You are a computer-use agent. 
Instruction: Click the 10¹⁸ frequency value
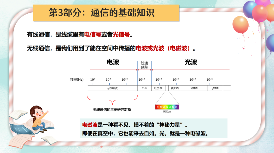tap(193, 79)
